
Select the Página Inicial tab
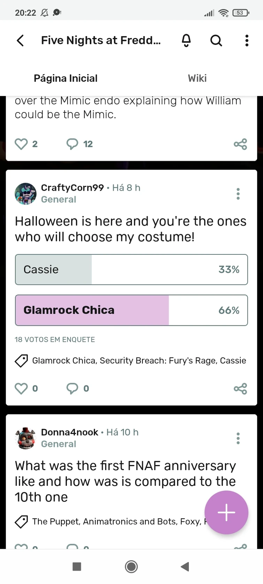[65, 78]
